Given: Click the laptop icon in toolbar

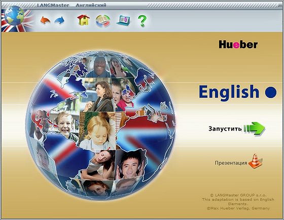Looking at the screenshot, I should 123,20.
